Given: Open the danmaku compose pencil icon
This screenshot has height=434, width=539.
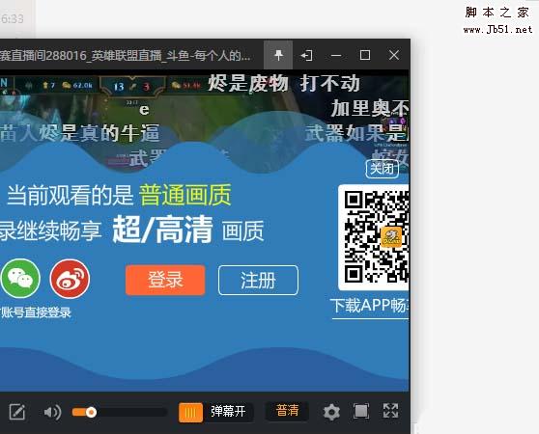Looking at the screenshot, I should 16,412.
